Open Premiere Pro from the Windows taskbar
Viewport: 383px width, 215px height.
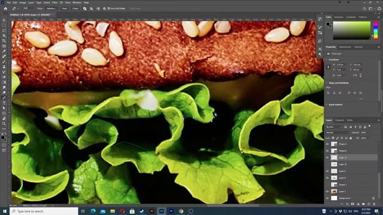click(171, 211)
